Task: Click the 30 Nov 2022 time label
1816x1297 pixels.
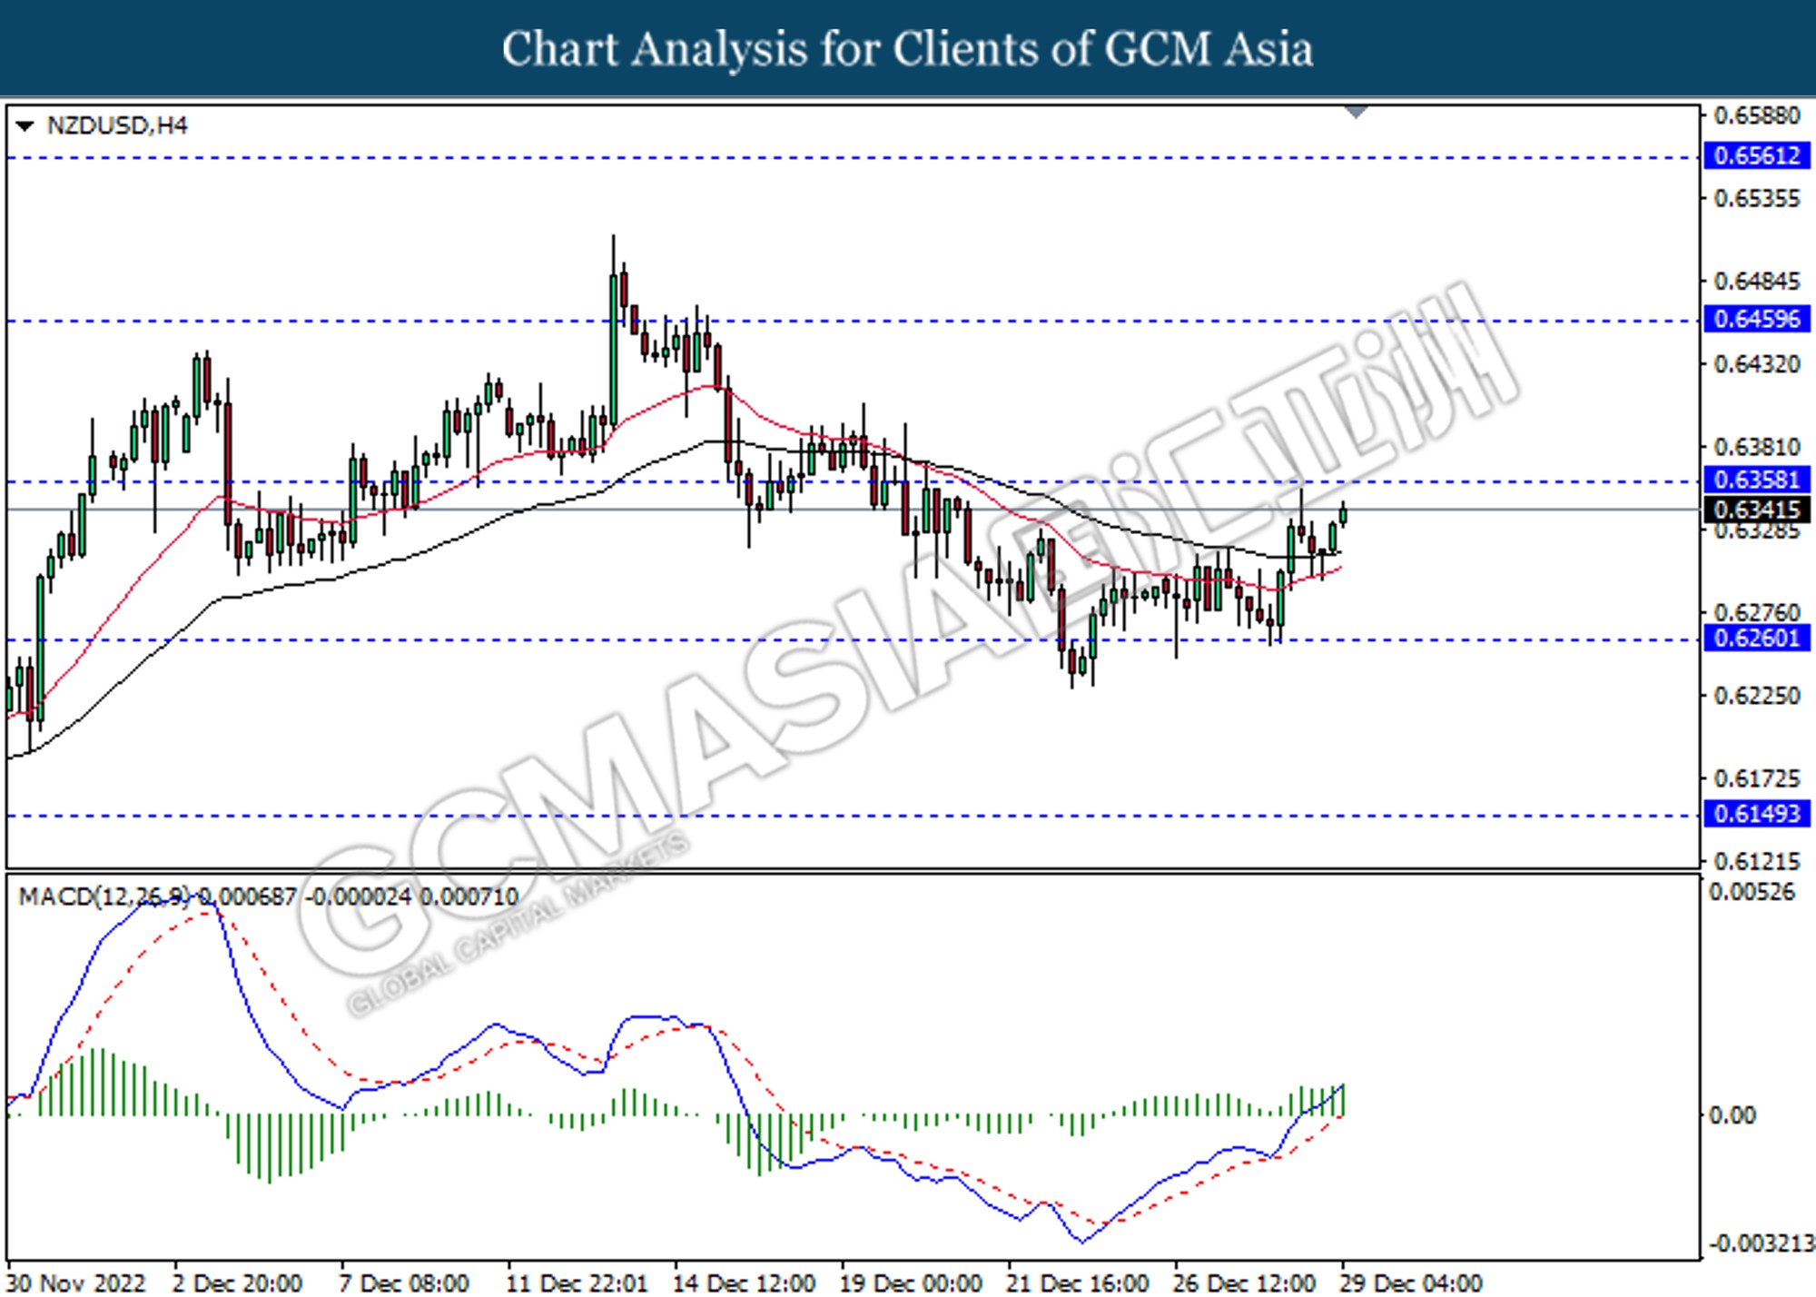Action: (x=76, y=1283)
